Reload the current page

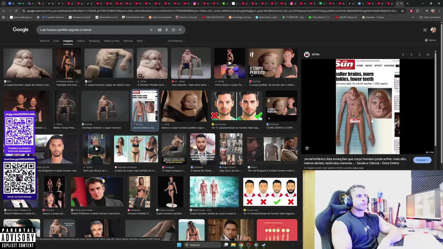(x=16, y=11)
